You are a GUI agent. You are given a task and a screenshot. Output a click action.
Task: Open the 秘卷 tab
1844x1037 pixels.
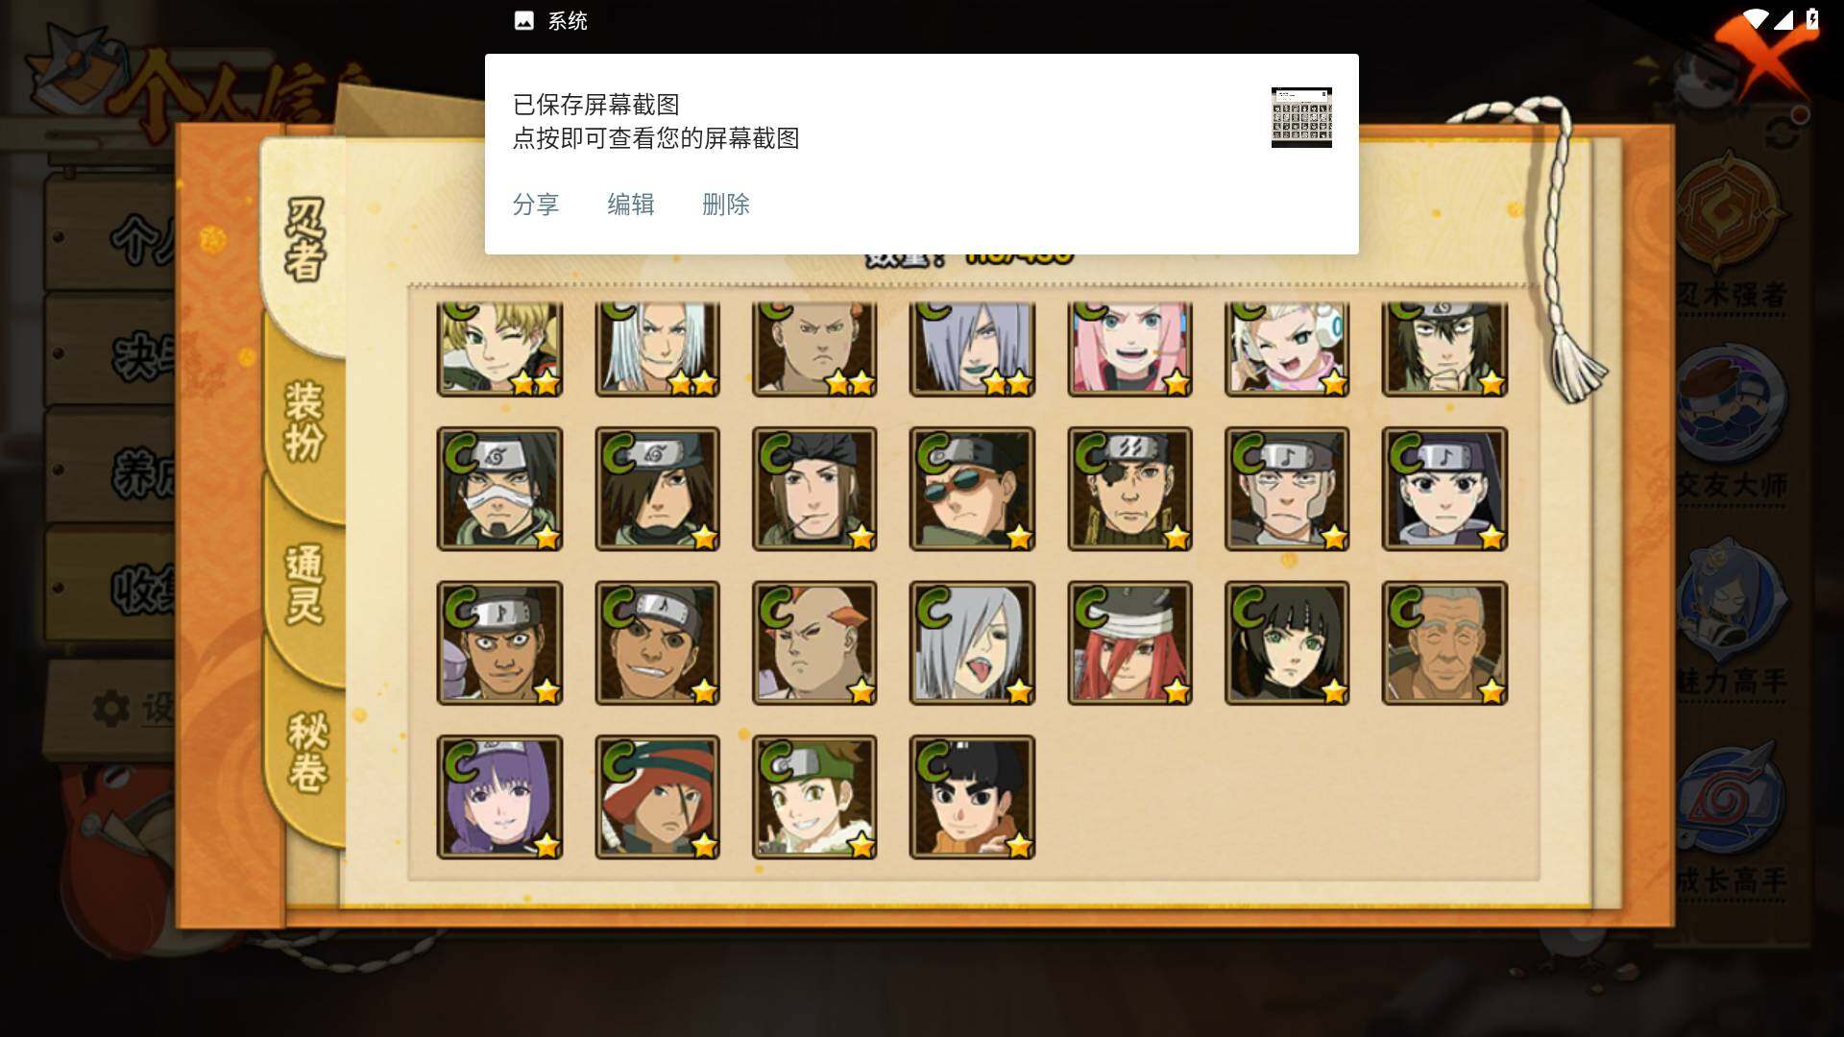[307, 752]
